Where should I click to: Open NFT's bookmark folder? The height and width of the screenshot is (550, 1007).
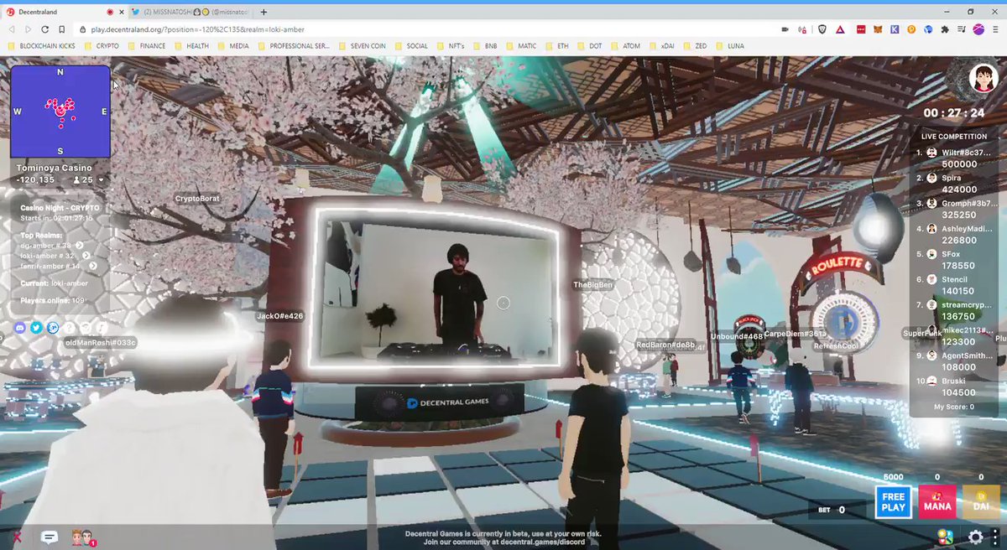pyautogui.click(x=449, y=46)
